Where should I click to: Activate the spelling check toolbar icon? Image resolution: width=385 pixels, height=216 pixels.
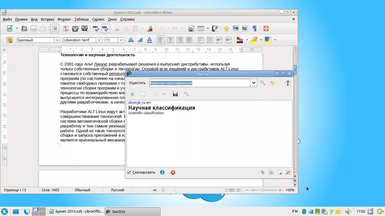pyautogui.click(x=95, y=28)
